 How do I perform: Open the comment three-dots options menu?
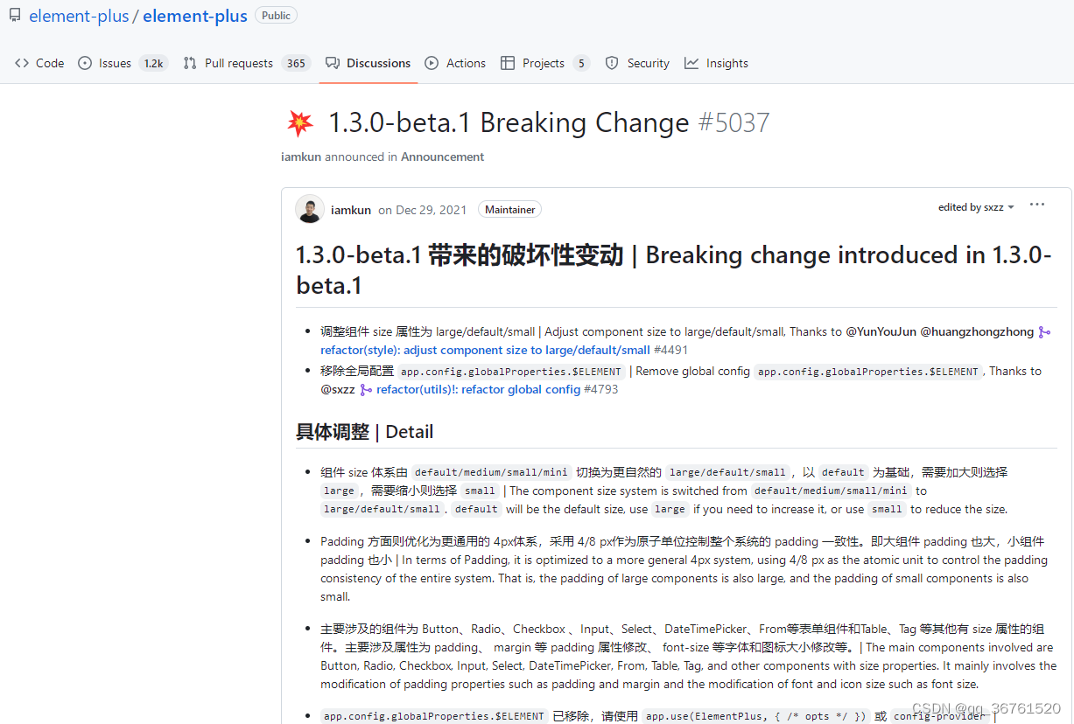(1037, 205)
